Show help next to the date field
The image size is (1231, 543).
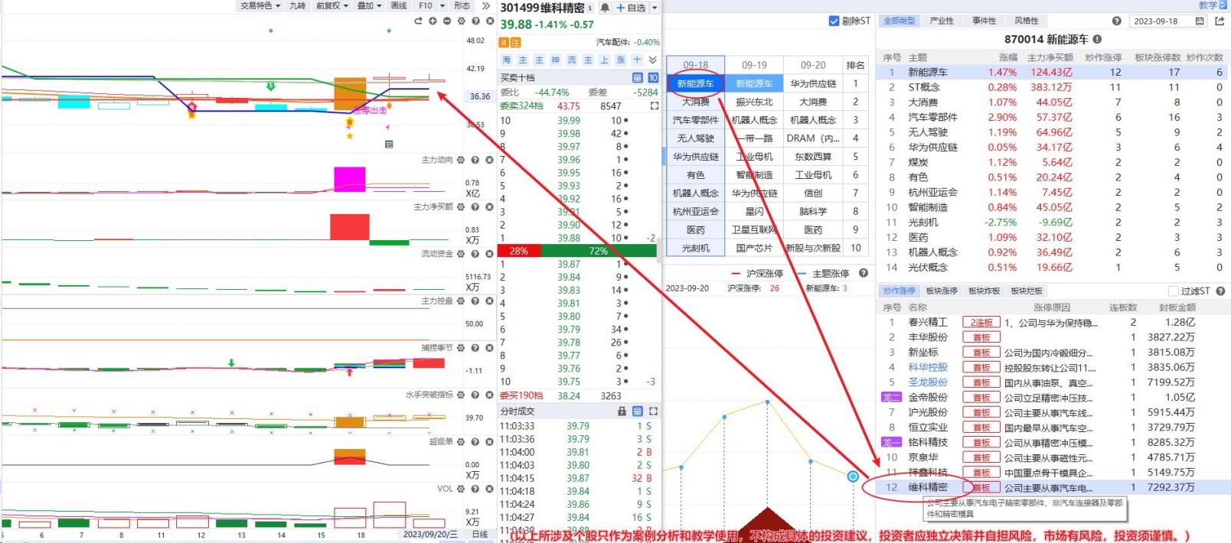tap(1116, 21)
